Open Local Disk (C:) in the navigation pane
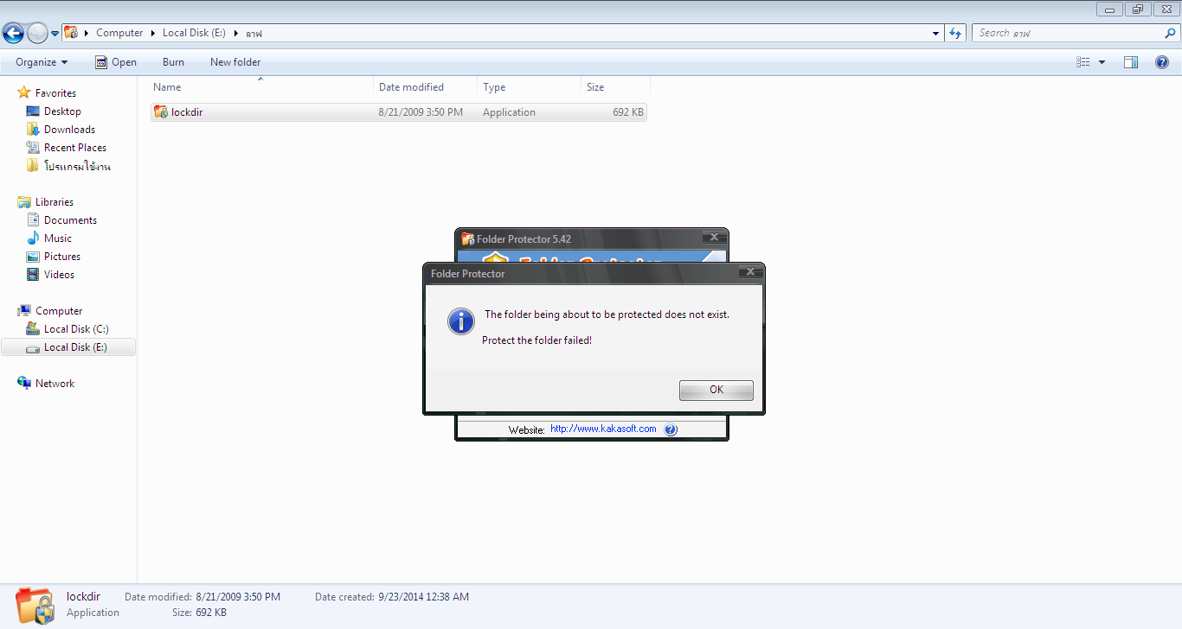The height and width of the screenshot is (629, 1182). 76,329
